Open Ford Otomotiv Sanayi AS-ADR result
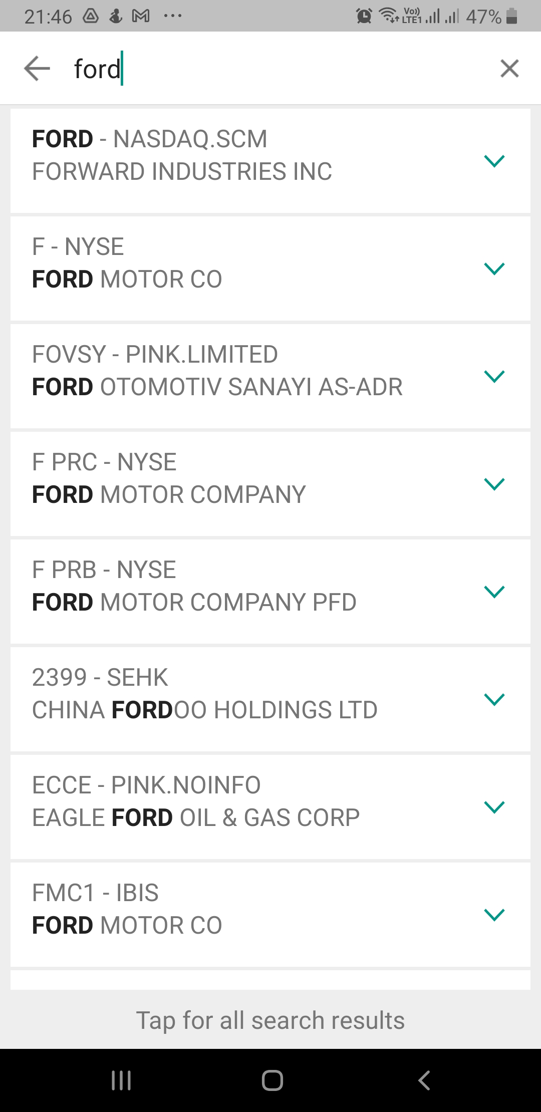The height and width of the screenshot is (1112, 541). click(225, 376)
